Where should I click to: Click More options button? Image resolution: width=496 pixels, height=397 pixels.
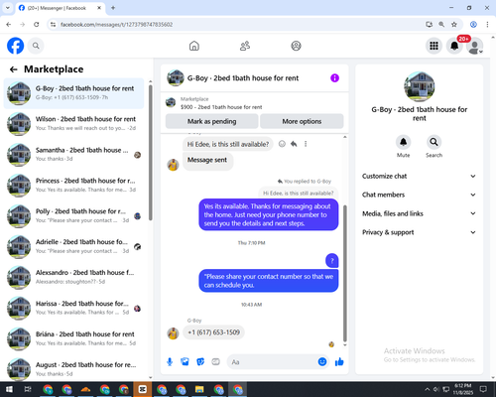[302, 121]
